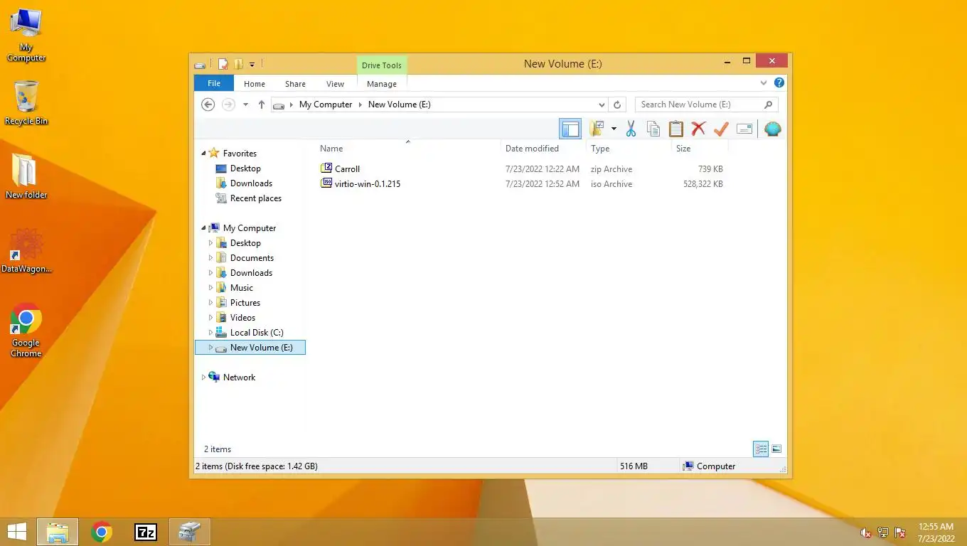The image size is (967, 546).
Task: Expand the Local Disk (C:) node
Action: pyautogui.click(x=210, y=333)
